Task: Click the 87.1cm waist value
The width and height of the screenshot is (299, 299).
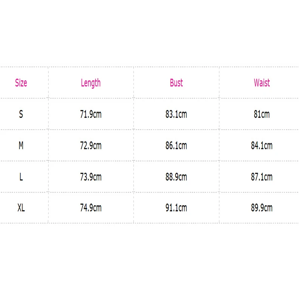Action: (262, 177)
